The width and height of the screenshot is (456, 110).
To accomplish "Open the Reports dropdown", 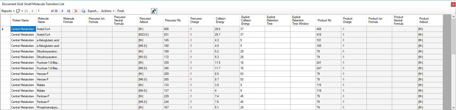I will point(8,11).
